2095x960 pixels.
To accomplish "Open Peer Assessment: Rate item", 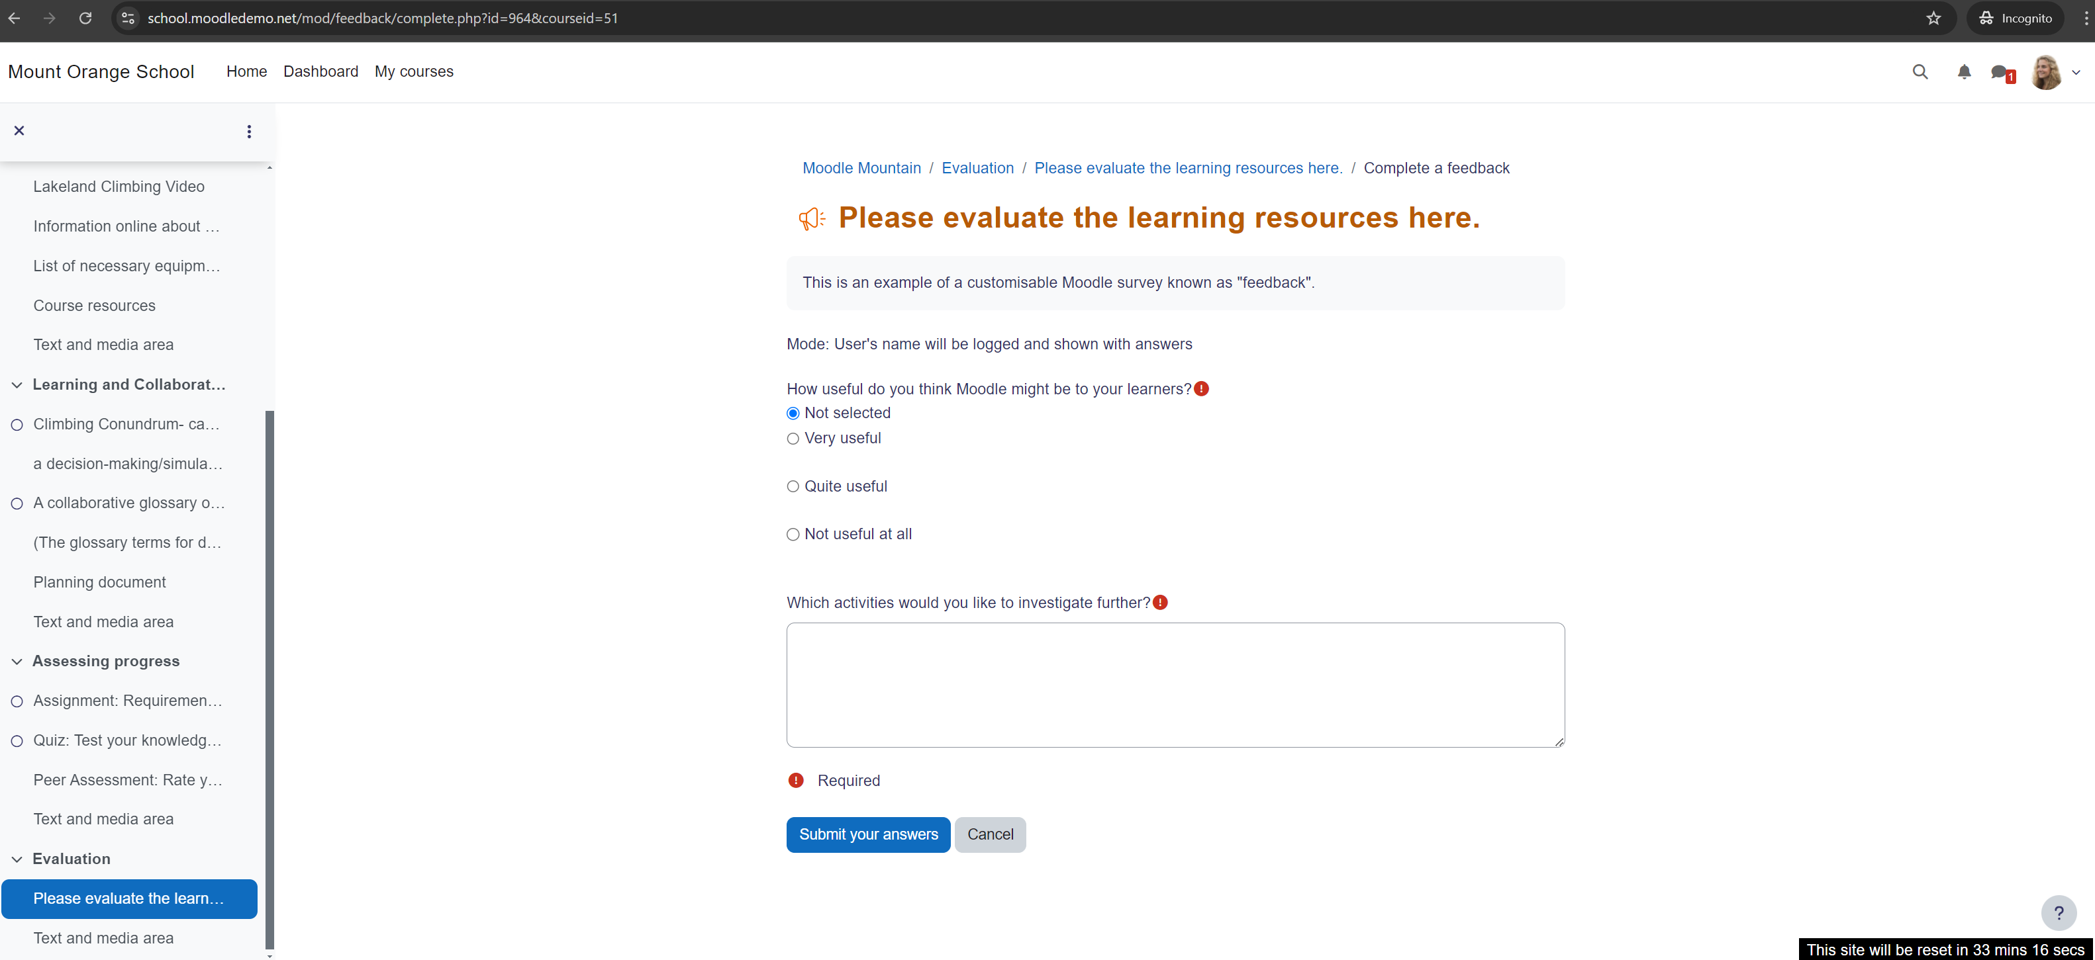I will 128,780.
